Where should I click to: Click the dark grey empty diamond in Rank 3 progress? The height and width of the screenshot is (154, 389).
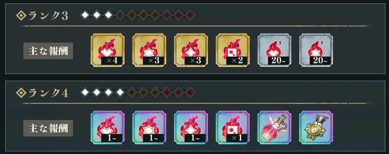[x=120, y=15]
